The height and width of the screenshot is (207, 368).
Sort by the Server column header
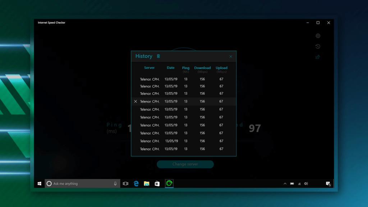(x=149, y=68)
